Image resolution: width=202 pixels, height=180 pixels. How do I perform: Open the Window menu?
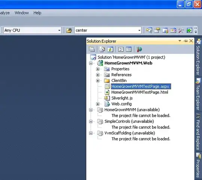(x=22, y=13)
